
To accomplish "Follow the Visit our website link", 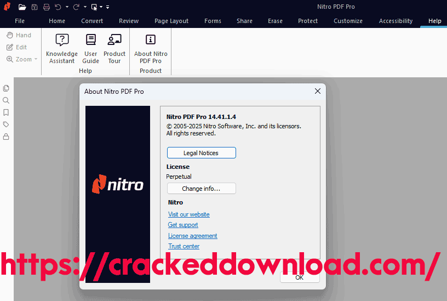I will click(188, 214).
